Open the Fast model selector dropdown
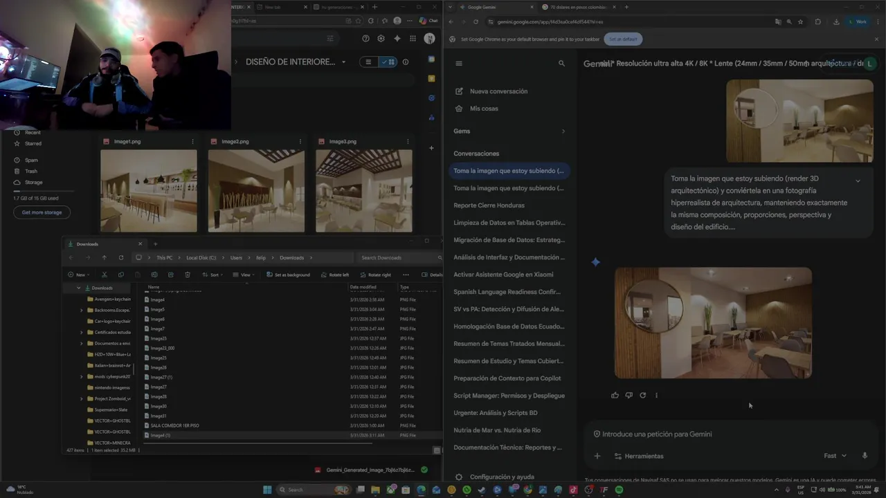This screenshot has width=886, height=498. coord(835,456)
